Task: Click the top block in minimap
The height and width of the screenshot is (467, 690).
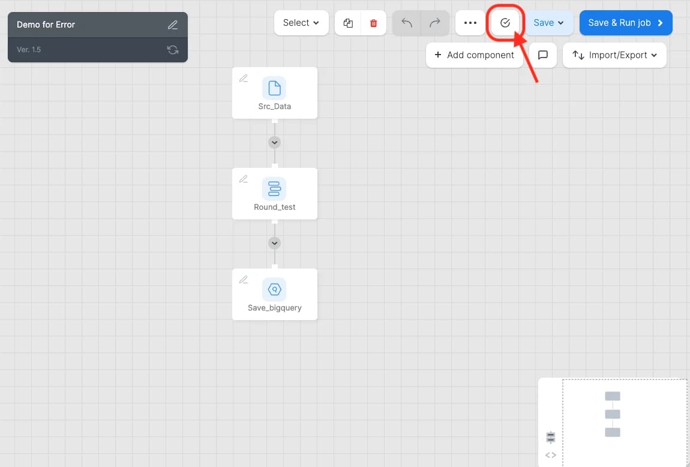Action: click(x=613, y=396)
